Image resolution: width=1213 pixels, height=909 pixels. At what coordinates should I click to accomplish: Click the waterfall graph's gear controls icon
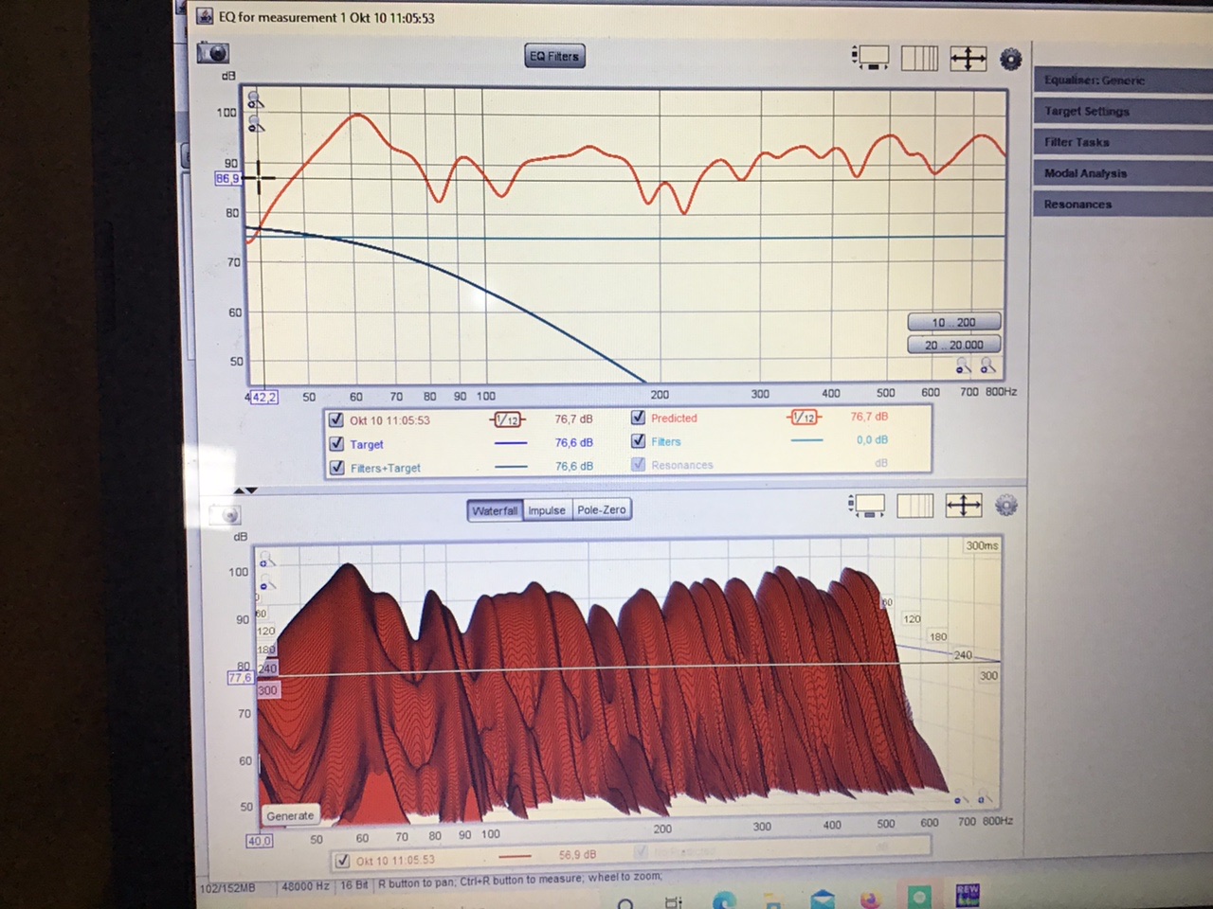[x=1006, y=506]
